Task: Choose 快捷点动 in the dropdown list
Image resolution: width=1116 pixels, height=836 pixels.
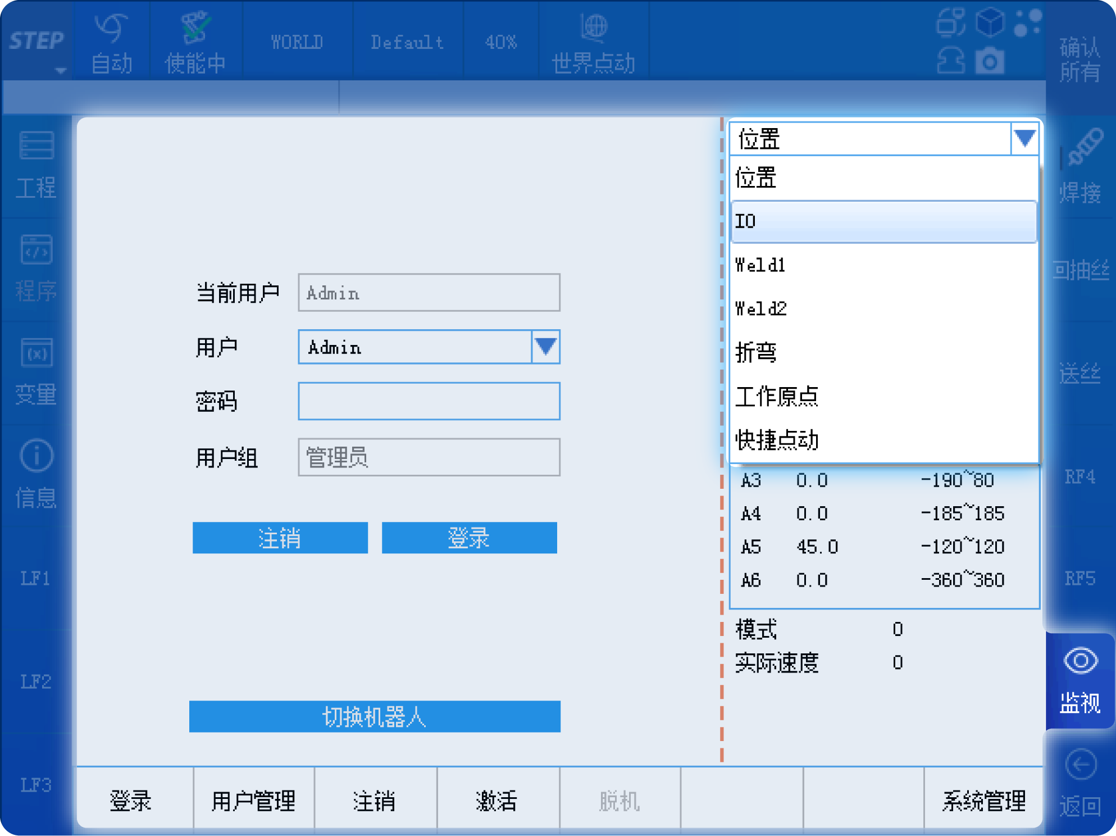Action: click(883, 440)
